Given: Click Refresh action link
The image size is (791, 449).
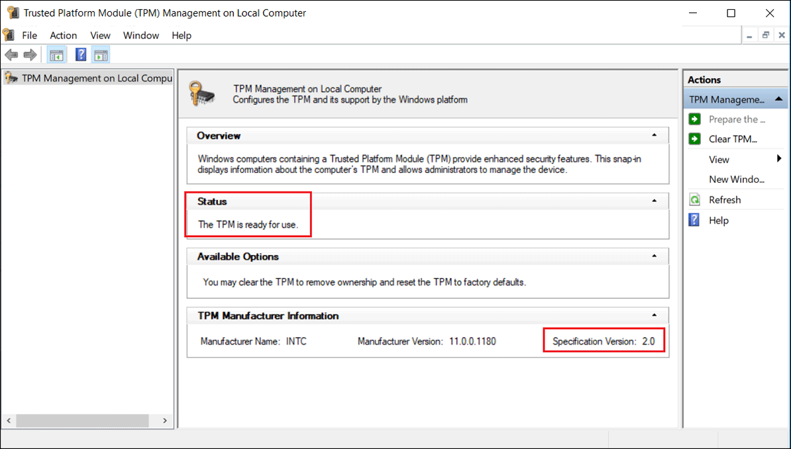Looking at the screenshot, I should pos(725,200).
